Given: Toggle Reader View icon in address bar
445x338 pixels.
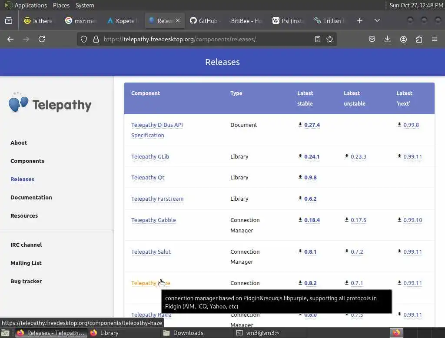Looking at the screenshot, I should pos(318,39).
